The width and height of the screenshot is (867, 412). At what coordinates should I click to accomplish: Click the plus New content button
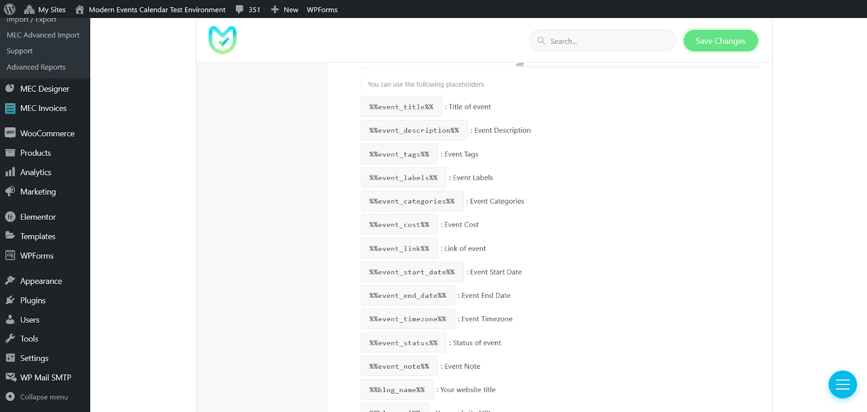tap(284, 9)
